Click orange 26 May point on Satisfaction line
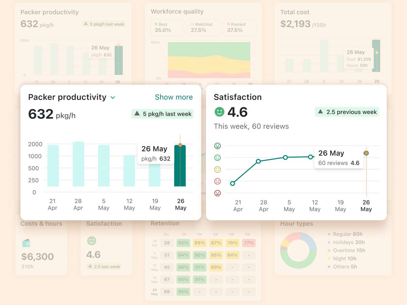This screenshot has width=407, height=305. point(366,153)
